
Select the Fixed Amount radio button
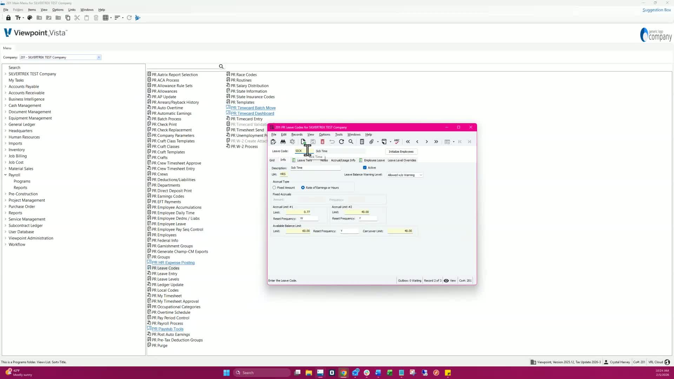275,188
